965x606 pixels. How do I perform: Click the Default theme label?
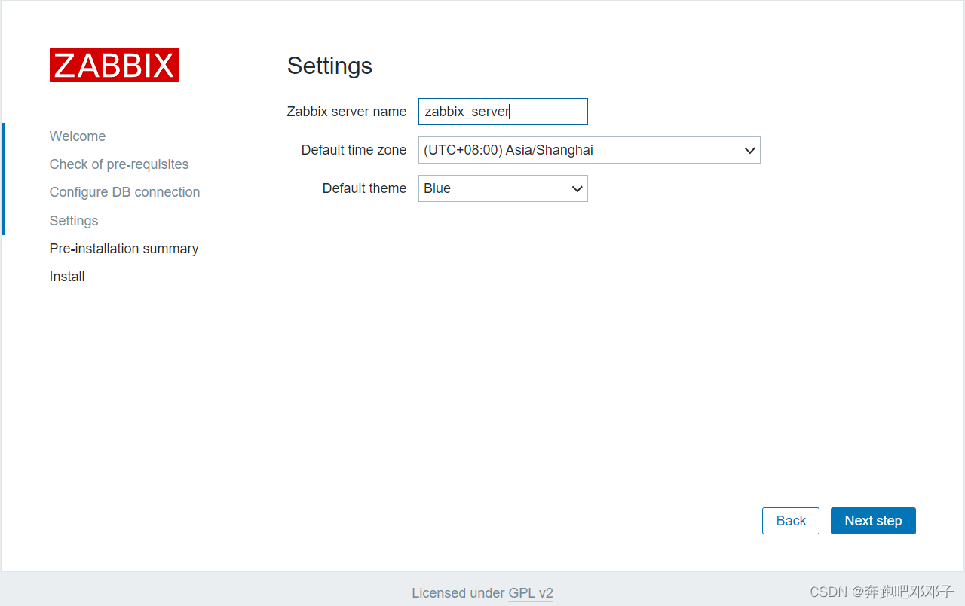pyautogui.click(x=364, y=188)
